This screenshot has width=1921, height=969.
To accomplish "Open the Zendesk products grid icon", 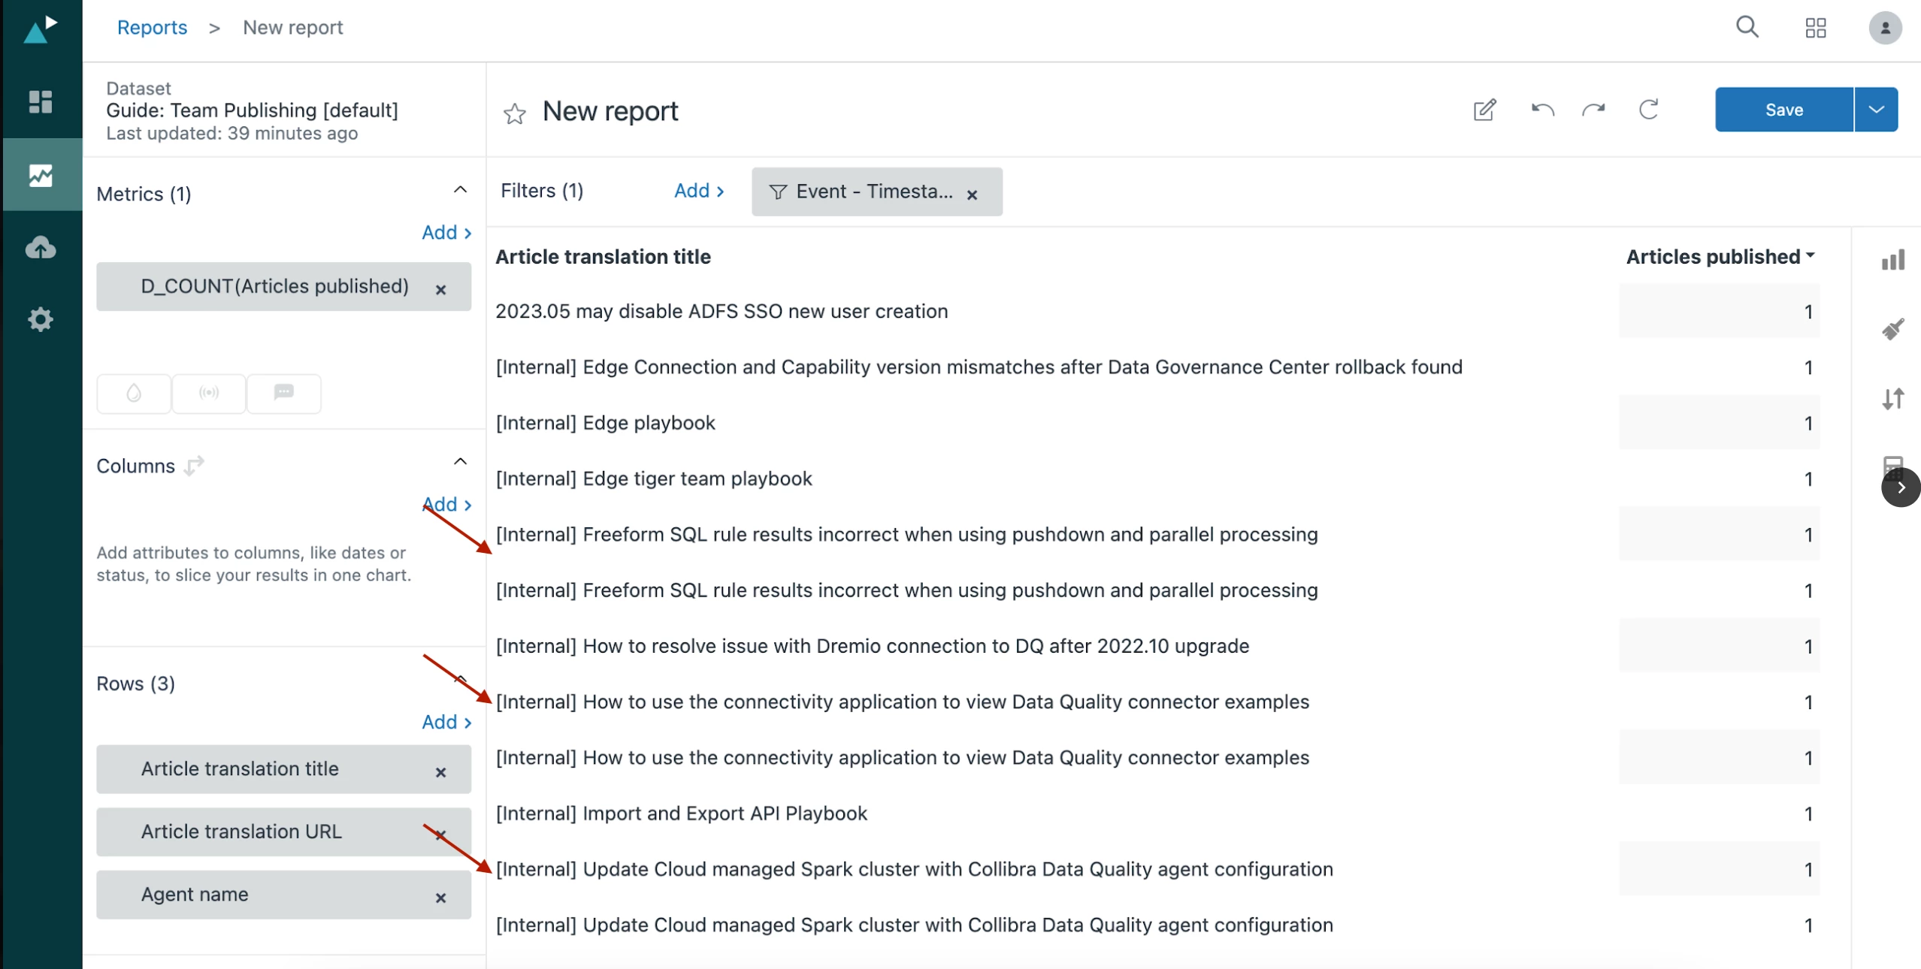I will 1816,29.
